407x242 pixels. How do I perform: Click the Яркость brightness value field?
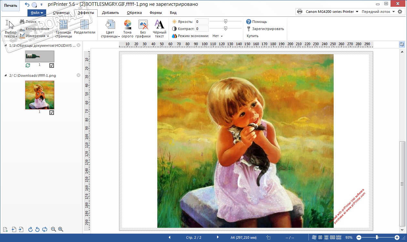(x=202, y=22)
